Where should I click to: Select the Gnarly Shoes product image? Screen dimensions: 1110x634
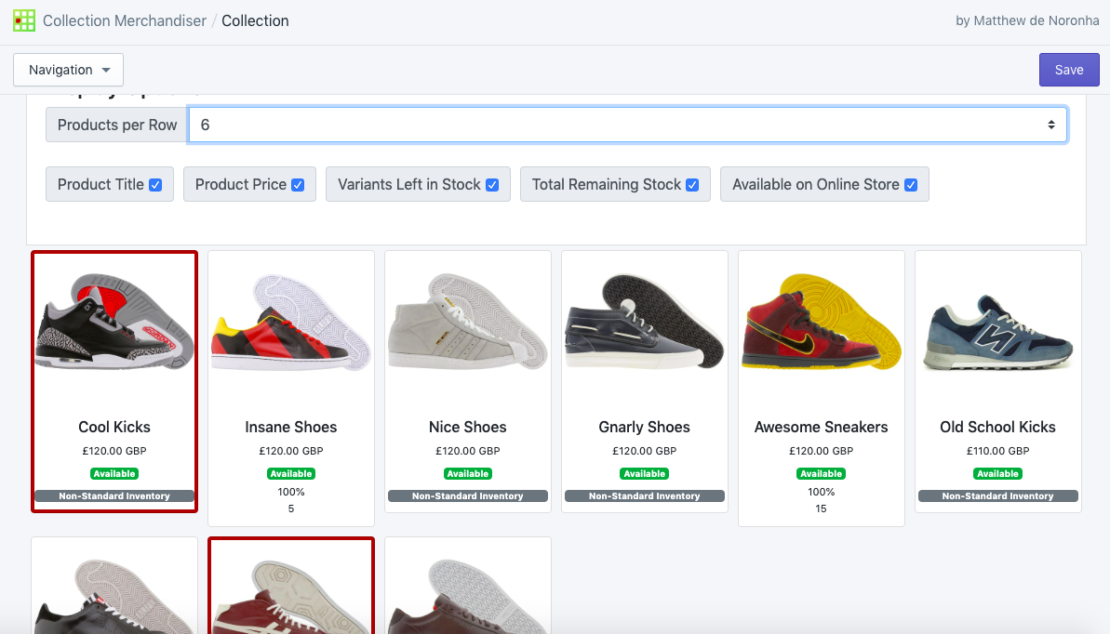click(644, 322)
